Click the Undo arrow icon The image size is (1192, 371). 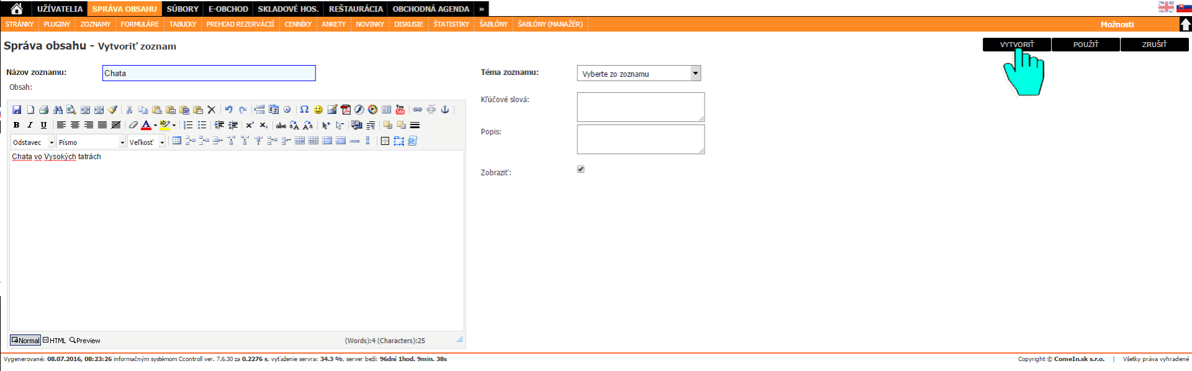(x=228, y=110)
